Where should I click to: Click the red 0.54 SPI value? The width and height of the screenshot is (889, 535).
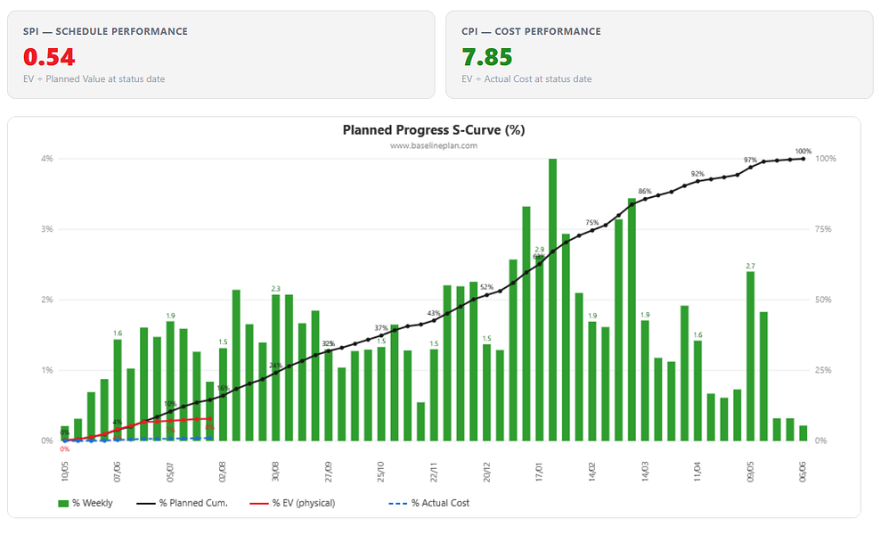point(49,57)
